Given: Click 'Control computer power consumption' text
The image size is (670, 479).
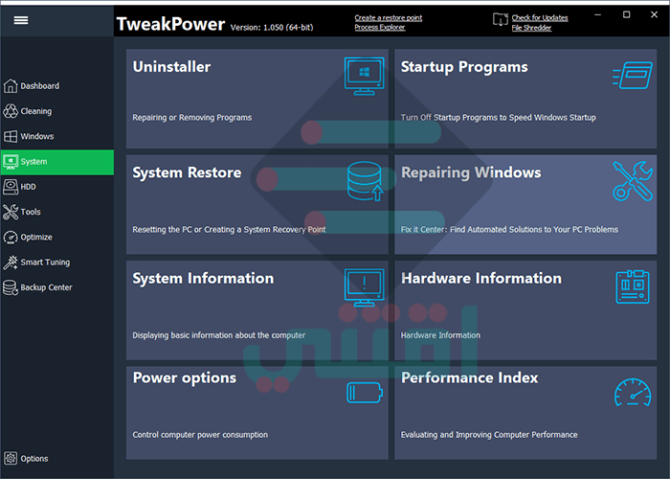Looking at the screenshot, I should [200, 435].
